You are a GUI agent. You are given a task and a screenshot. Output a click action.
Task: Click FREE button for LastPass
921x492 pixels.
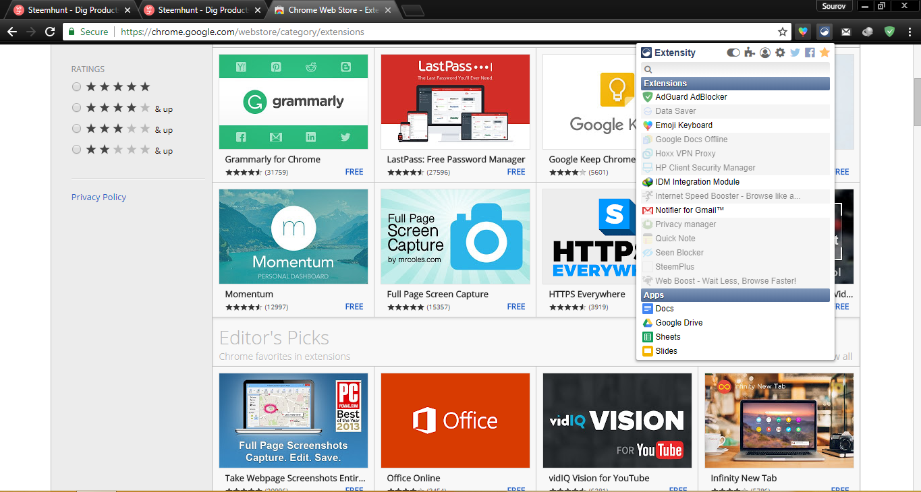(x=516, y=172)
